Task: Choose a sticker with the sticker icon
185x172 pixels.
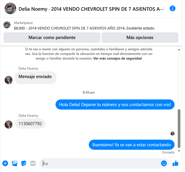Action: coord(24,163)
